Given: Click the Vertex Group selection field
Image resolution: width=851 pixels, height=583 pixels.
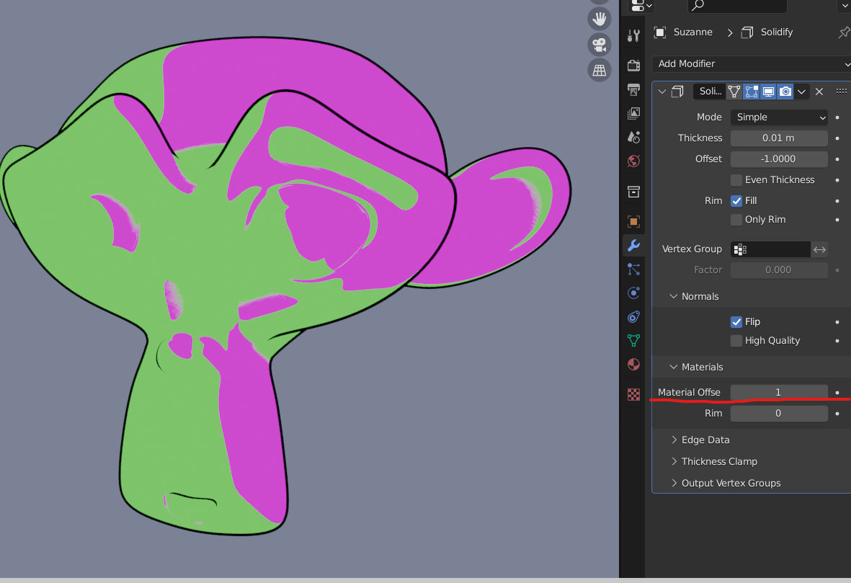Looking at the screenshot, I should [771, 249].
